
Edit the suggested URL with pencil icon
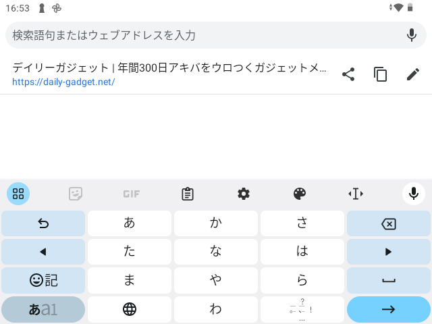click(x=413, y=74)
